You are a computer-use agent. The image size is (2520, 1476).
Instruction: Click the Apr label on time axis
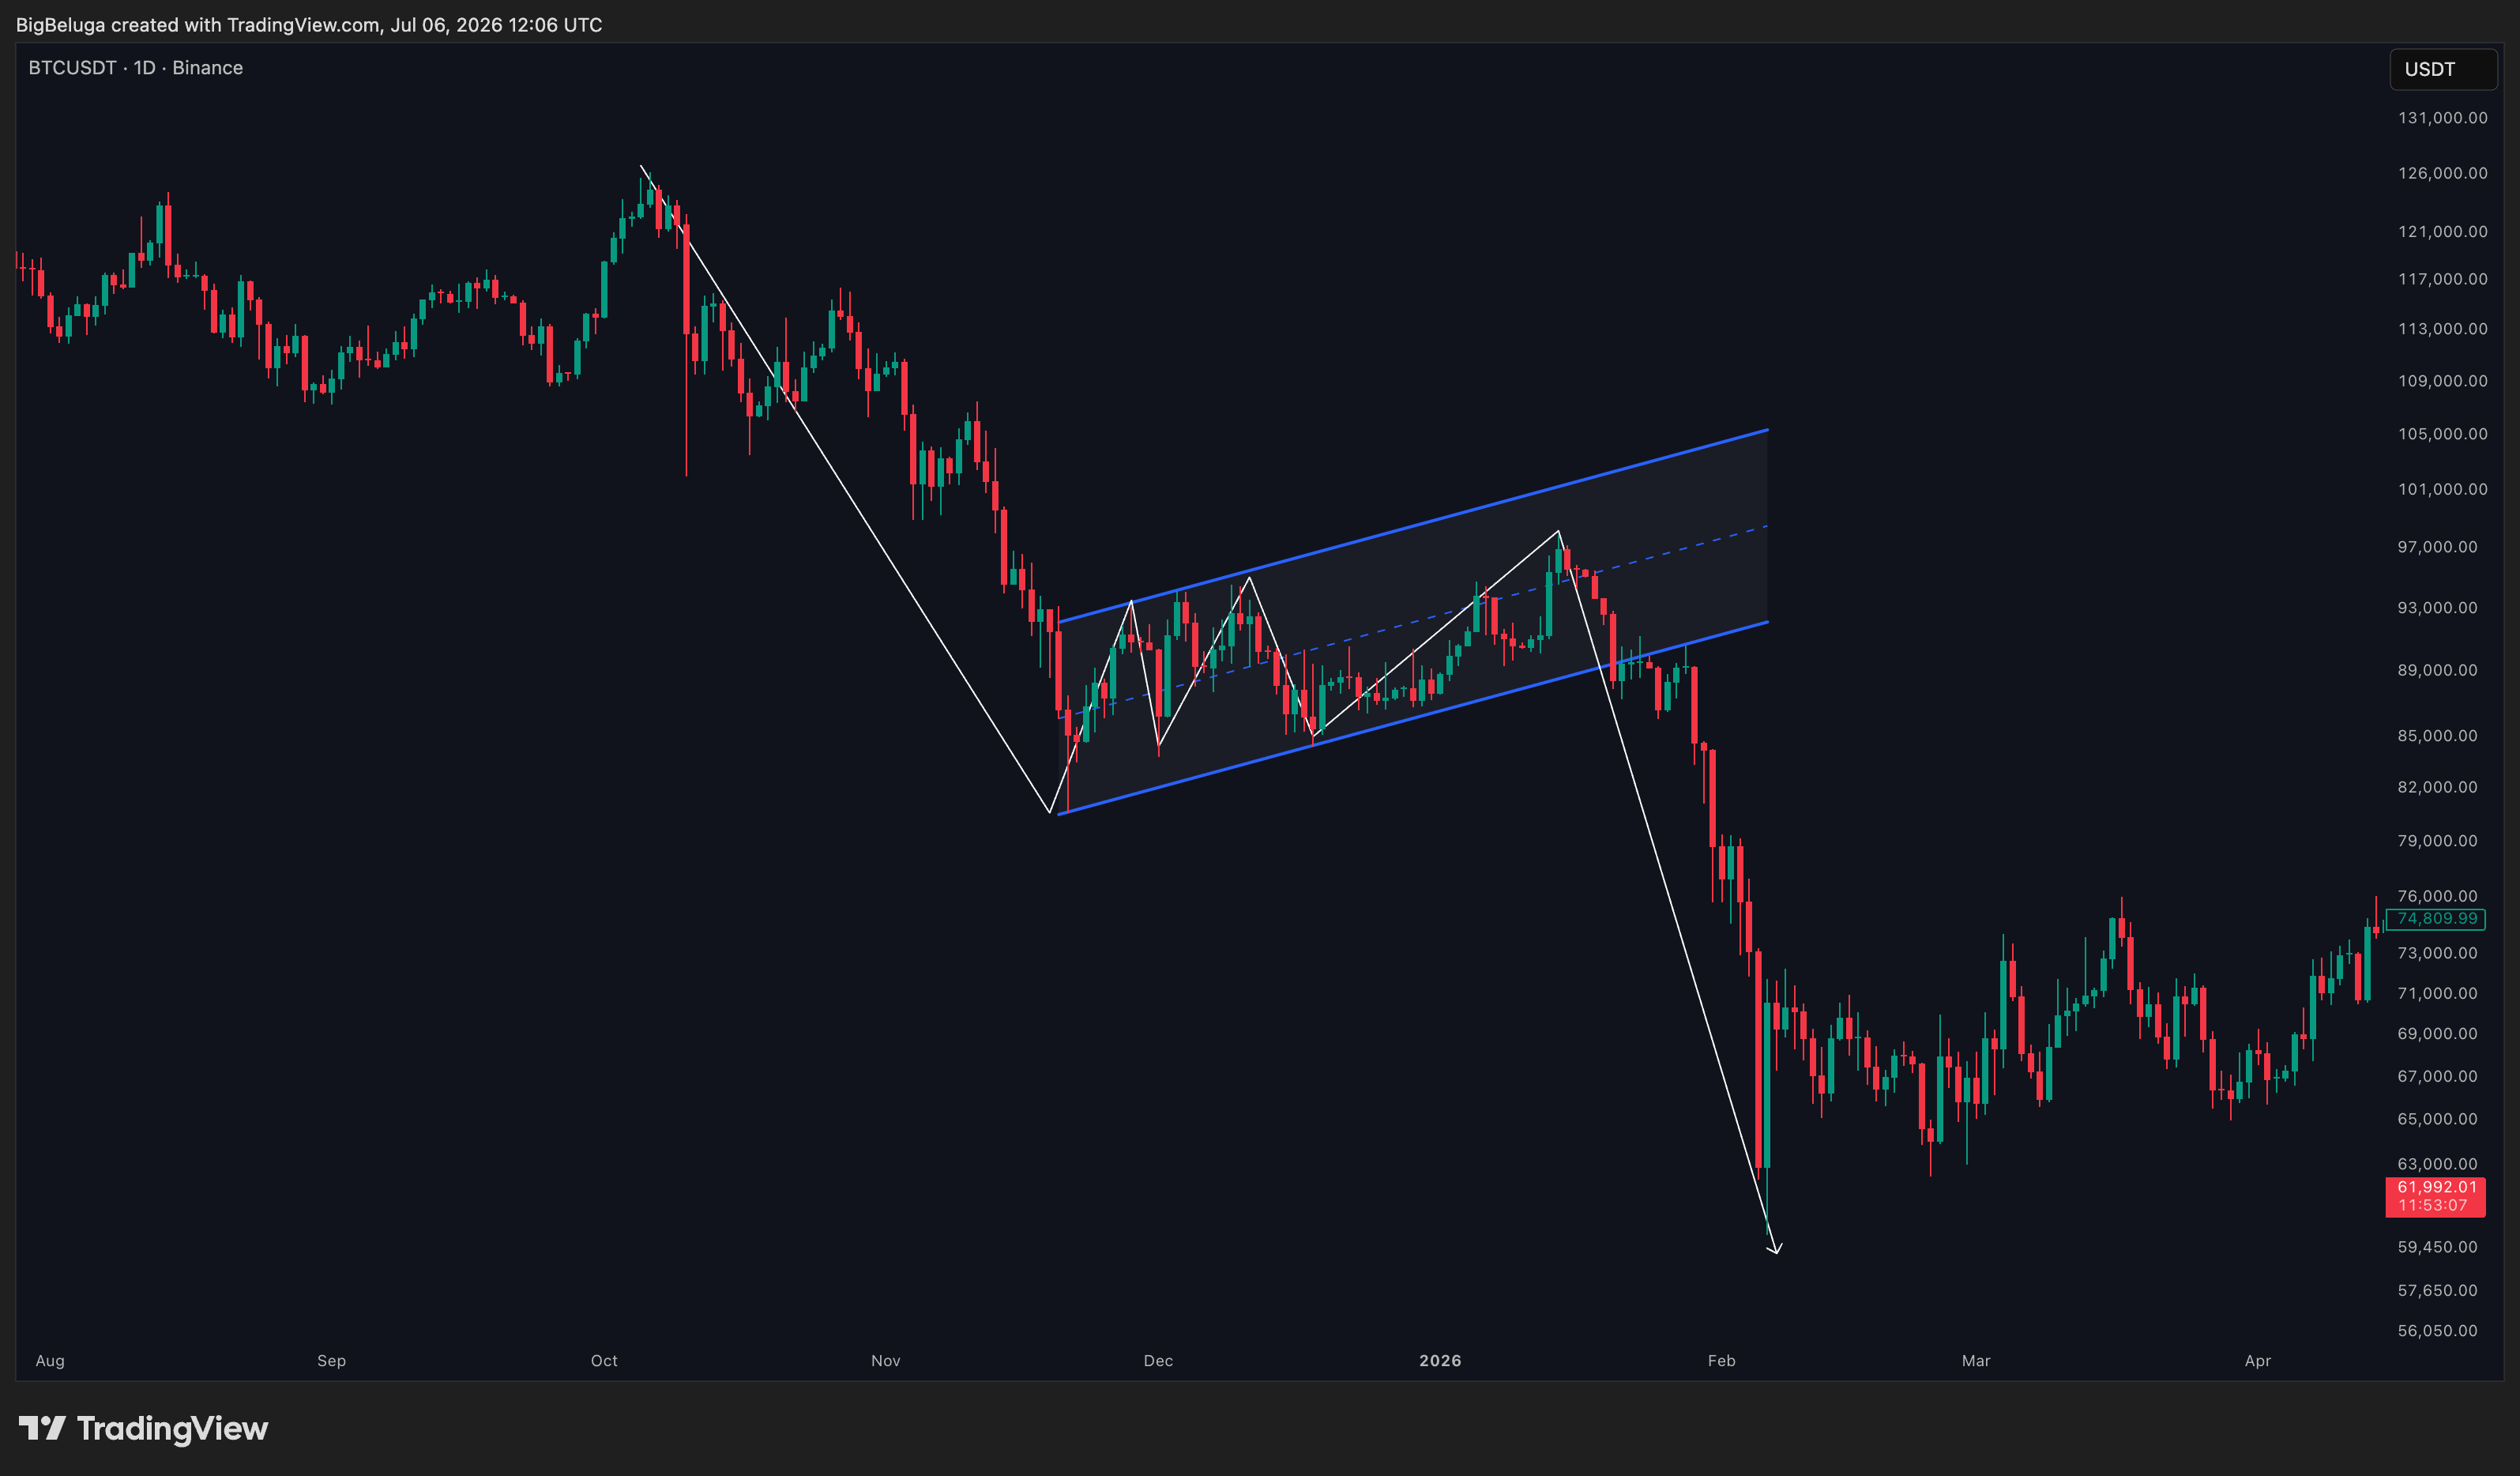click(x=2257, y=1361)
